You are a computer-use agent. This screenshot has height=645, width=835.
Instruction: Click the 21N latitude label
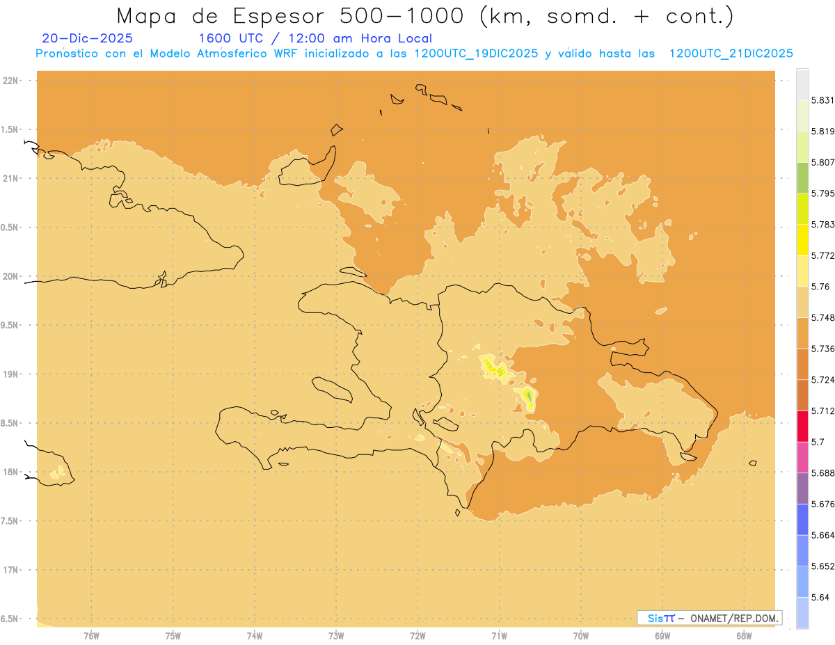[10, 178]
